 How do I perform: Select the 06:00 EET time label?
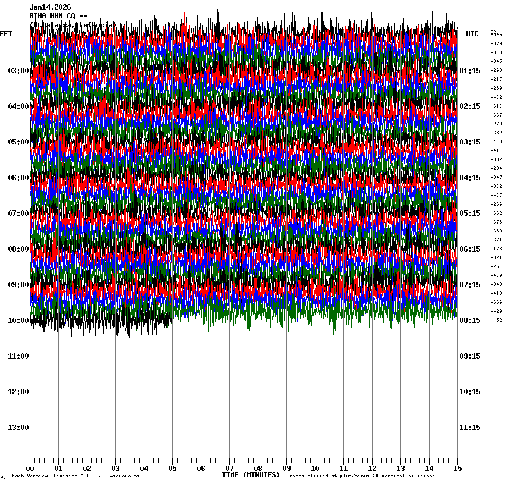point(18,178)
